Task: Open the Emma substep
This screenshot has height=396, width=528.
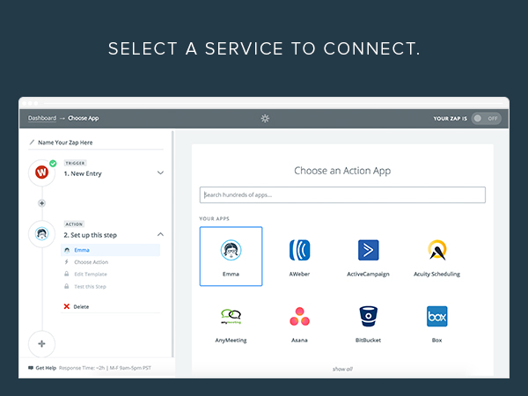Action: click(111, 250)
